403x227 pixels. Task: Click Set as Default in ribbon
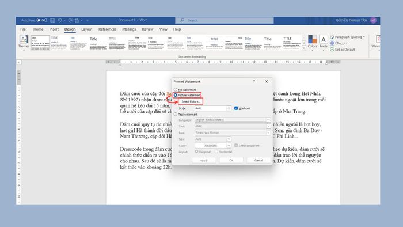click(x=343, y=50)
